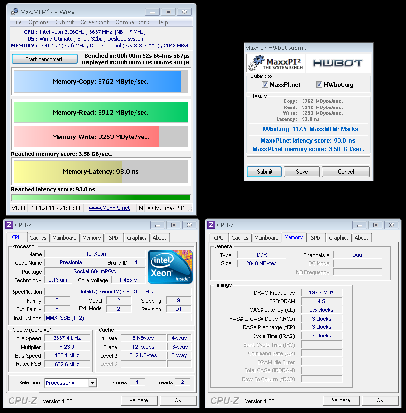Click the HWbot.org 117.5 MaxxMEM² Marks text
406x413 pixels.
309,129
